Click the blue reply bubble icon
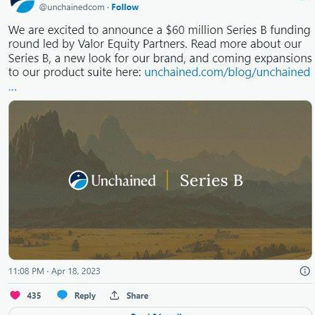 click(62, 295)
